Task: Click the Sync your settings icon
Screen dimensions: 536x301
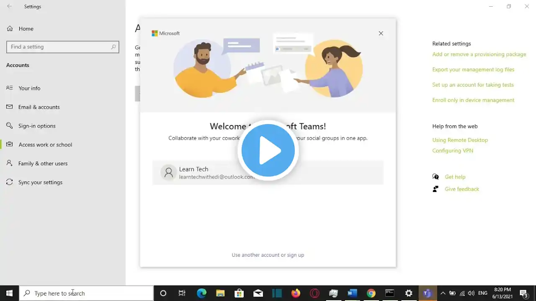Action: pos(10,182)
